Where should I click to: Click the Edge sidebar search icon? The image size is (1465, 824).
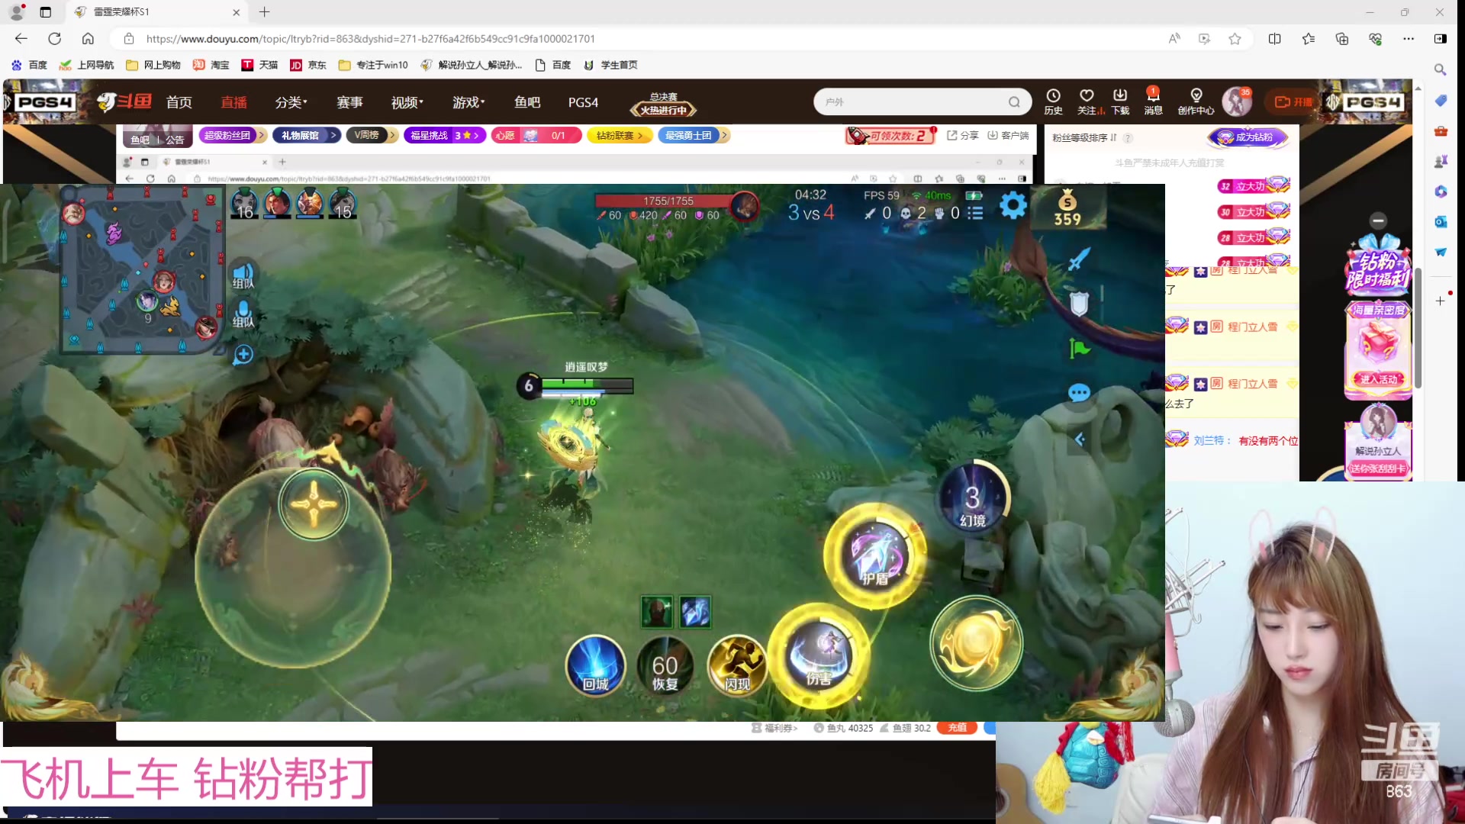point(1440,69)
